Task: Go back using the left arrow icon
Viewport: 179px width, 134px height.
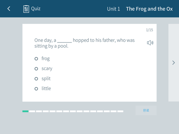Action: [9, 9]
